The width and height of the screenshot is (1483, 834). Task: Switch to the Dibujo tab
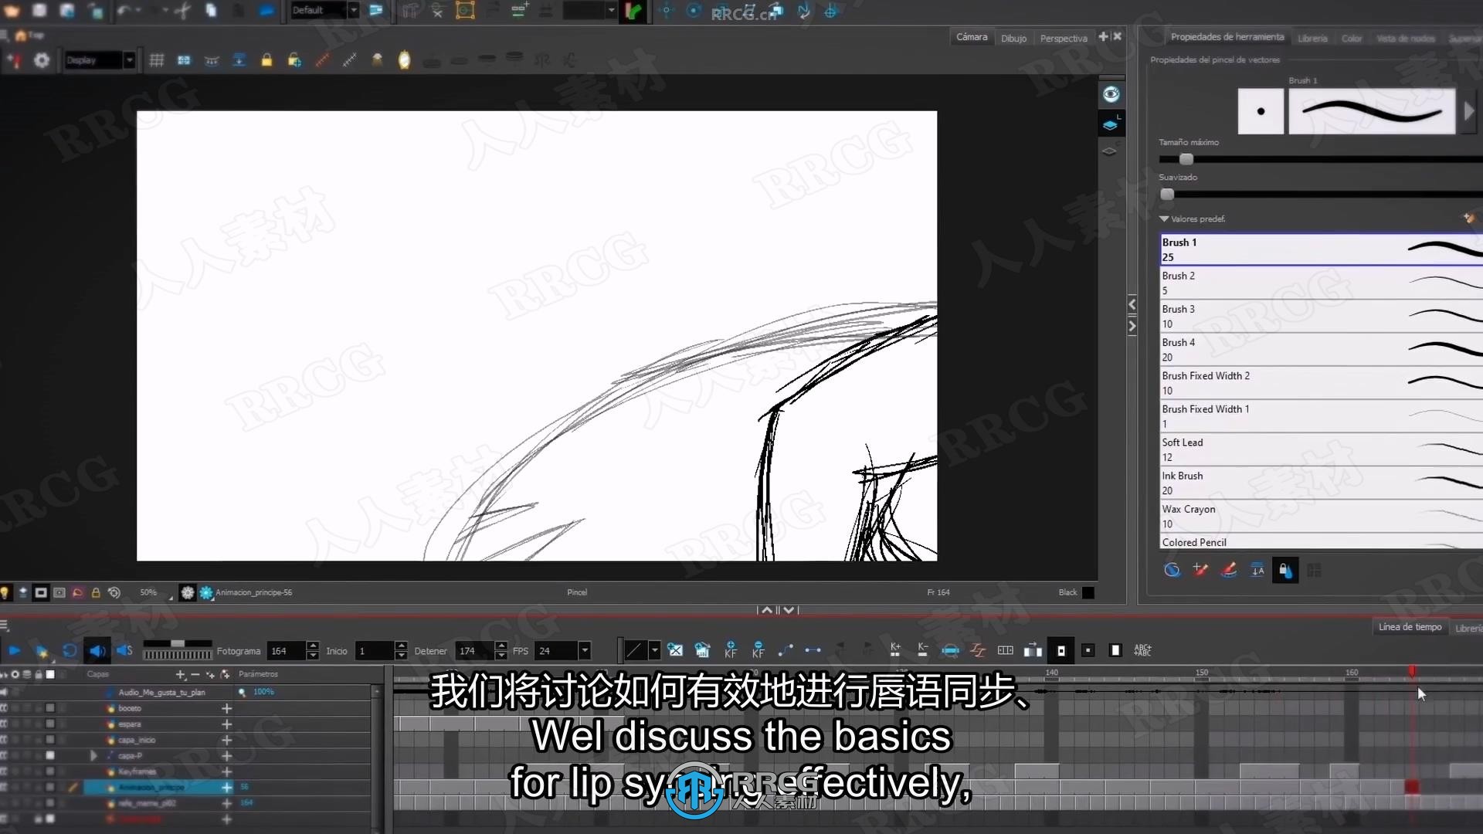pos(1013,36)
